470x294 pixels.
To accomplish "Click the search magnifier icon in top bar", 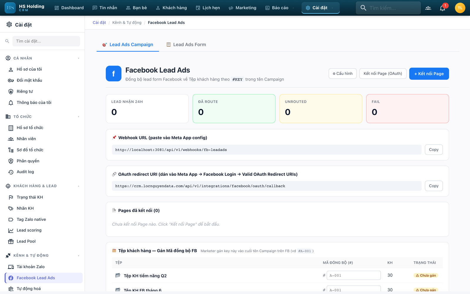I will tap(363, 8).
